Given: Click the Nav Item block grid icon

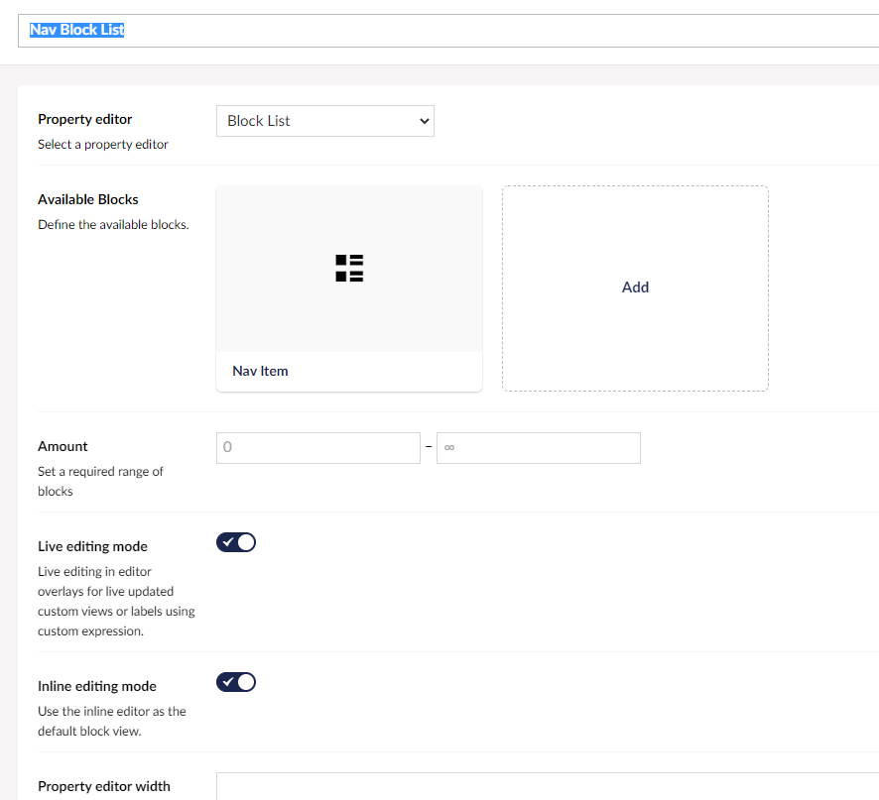Looking at the screenshot, I should (x=349, y=269).
